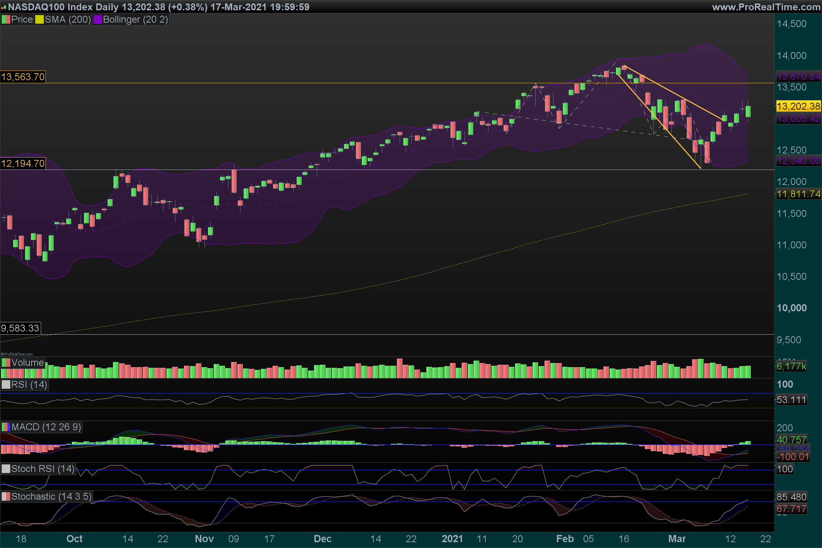Click the MACD (12 26 9) legend icon

6,427
